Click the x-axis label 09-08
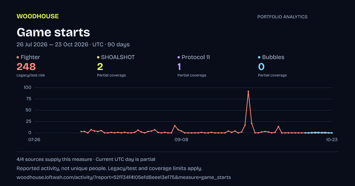Viewport: 355px width, 186px height. coord(181,140)
